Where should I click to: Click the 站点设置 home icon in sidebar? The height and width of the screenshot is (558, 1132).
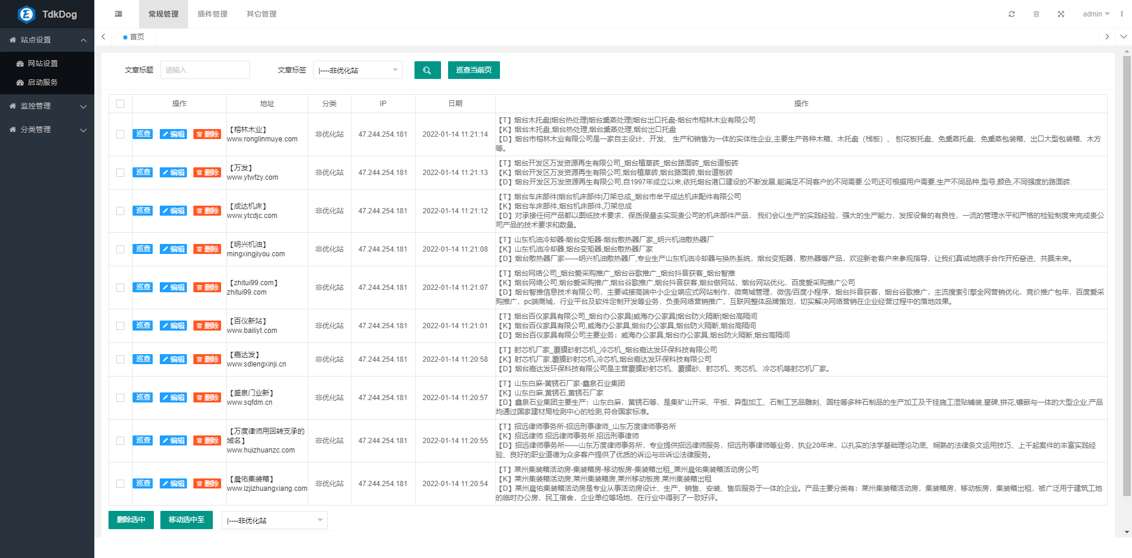pyautogui.click(x=13, y=40)
